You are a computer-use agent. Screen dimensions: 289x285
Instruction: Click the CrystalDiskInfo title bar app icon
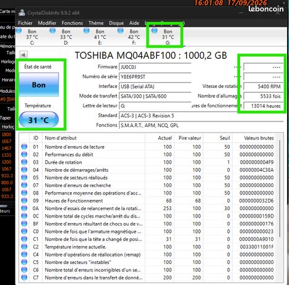(22, 12)
